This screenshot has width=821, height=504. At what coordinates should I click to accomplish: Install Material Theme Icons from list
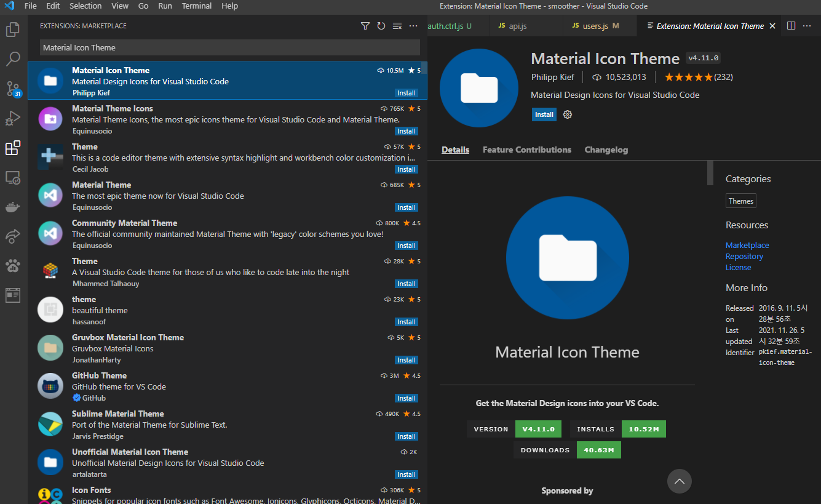pos(407,131)
